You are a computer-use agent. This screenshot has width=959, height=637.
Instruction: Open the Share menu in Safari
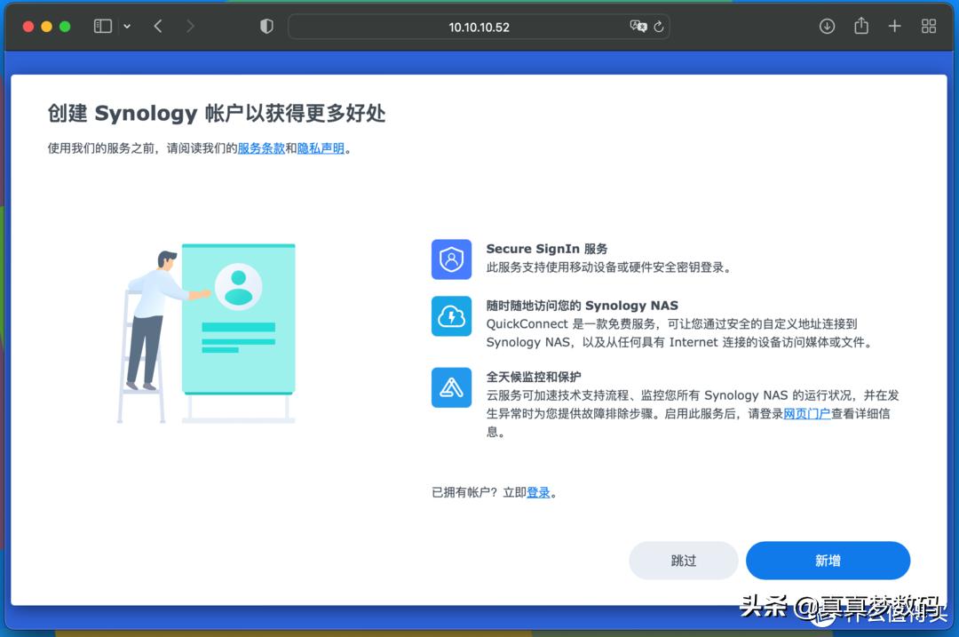pos(860,26)
